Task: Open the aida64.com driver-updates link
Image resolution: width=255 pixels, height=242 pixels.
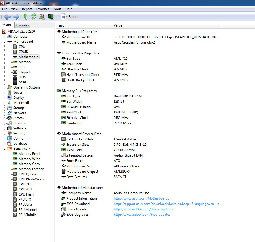Action: tap(143, 209)
